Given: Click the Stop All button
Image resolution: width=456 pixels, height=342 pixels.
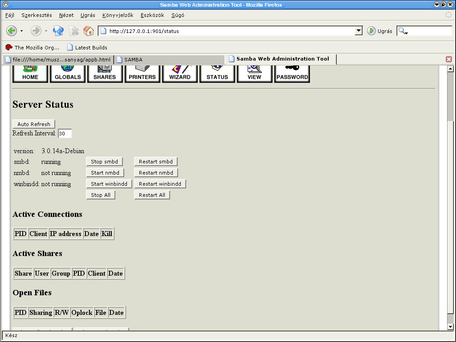Looking at the screenshot, I should point(101,195).
